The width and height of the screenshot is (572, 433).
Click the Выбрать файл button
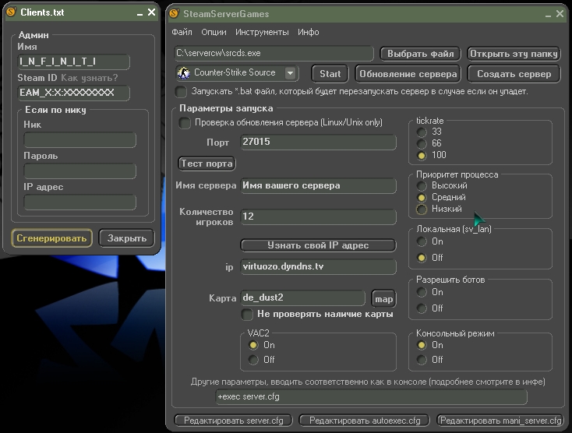420,54
